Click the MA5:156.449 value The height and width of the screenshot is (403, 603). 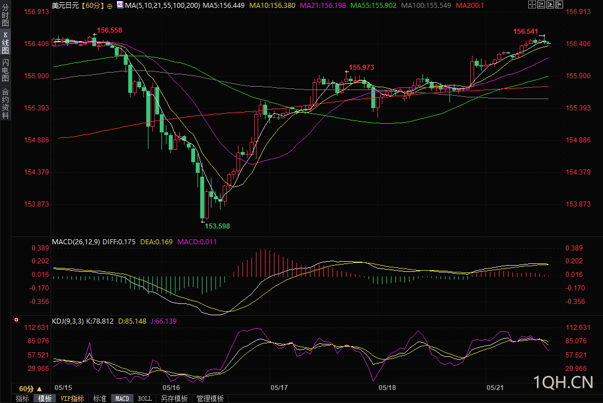pos(223,6)
